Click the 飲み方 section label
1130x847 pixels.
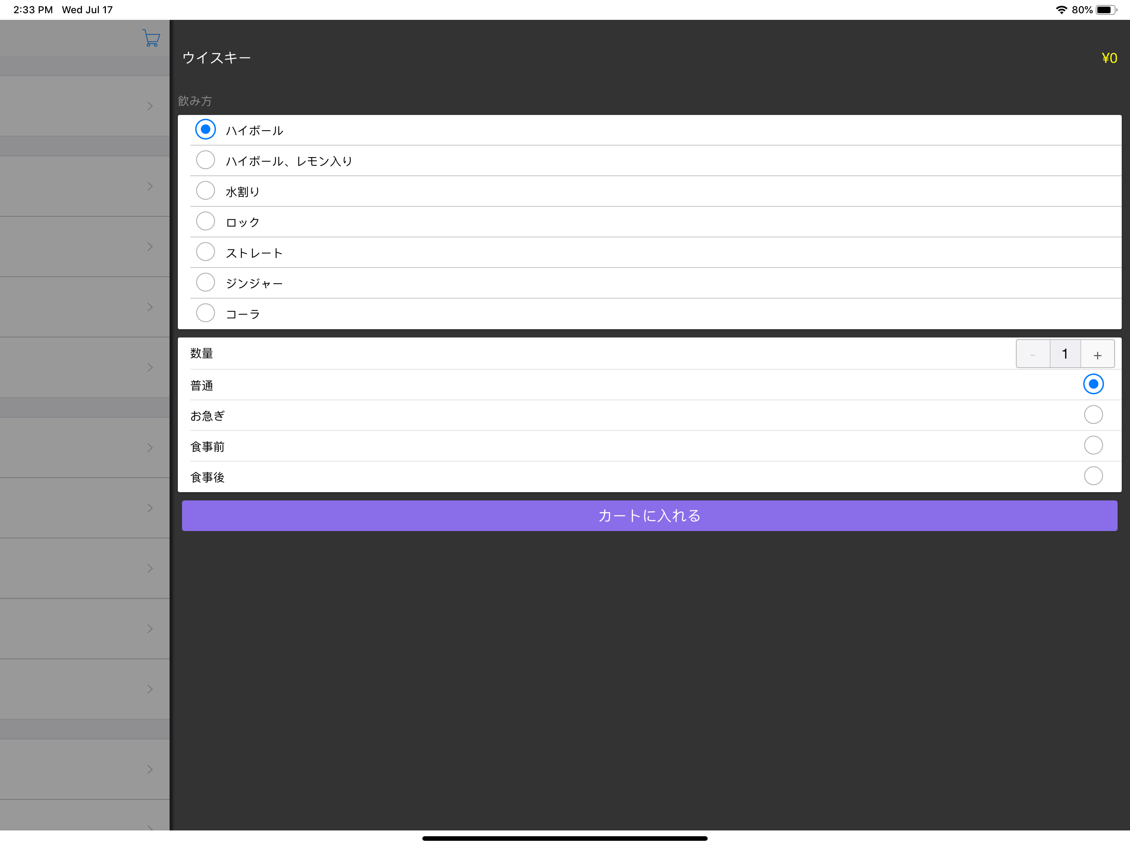(195, 101)
